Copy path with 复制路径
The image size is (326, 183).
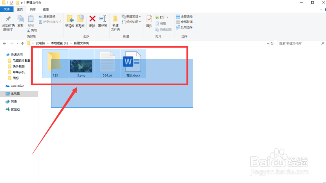47,16
